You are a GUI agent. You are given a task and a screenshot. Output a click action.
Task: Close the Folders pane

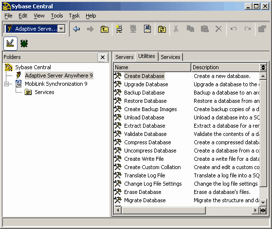[103, 57]
